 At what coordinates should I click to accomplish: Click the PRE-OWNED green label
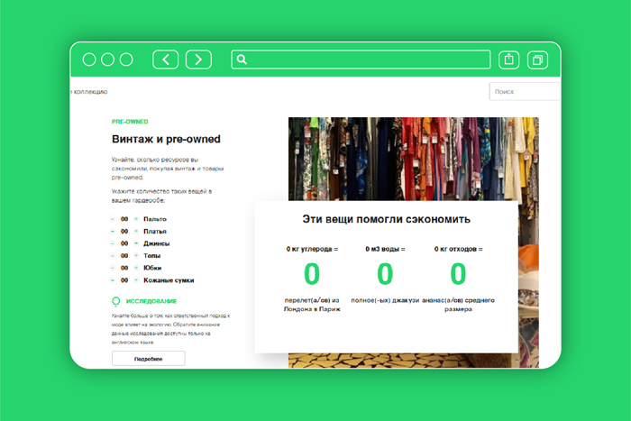pyautogui.click(x=130, y=122)
